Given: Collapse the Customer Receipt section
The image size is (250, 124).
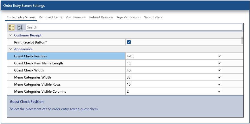Looking at the screenshot, I should 11,35.
